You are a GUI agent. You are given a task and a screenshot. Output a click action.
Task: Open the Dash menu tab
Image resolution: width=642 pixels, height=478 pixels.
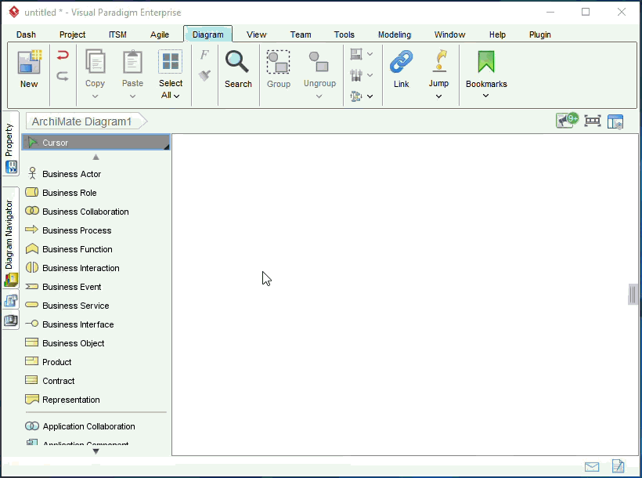(x=26, y=34)
